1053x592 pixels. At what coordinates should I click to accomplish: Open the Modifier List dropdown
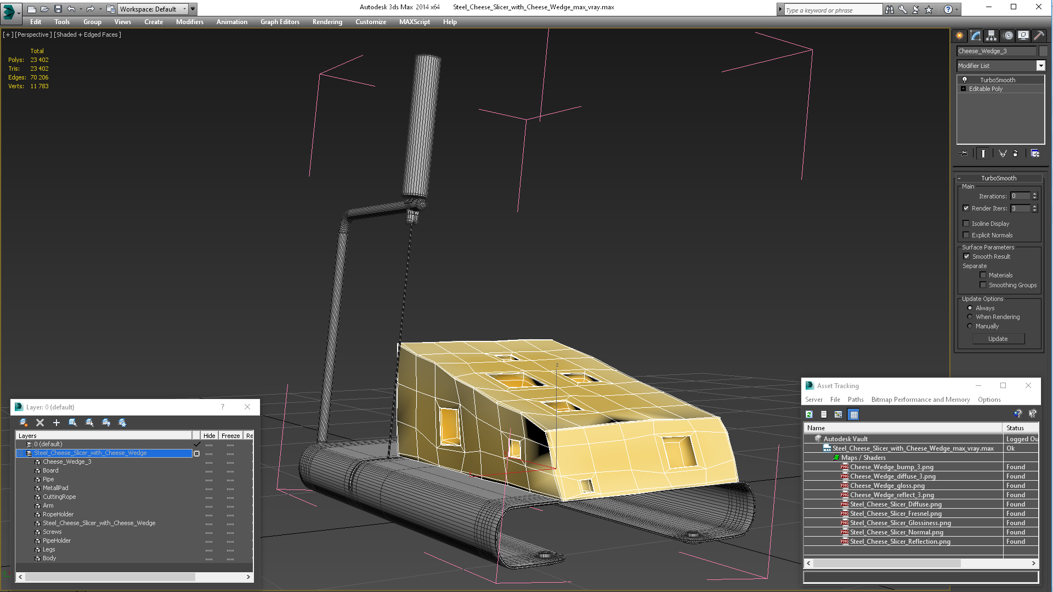(1040, 66)
